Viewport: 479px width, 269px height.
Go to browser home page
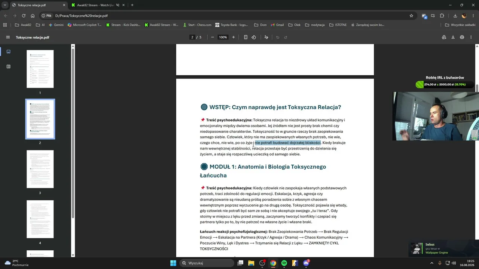pyautogui.click(x=33, y=16)
